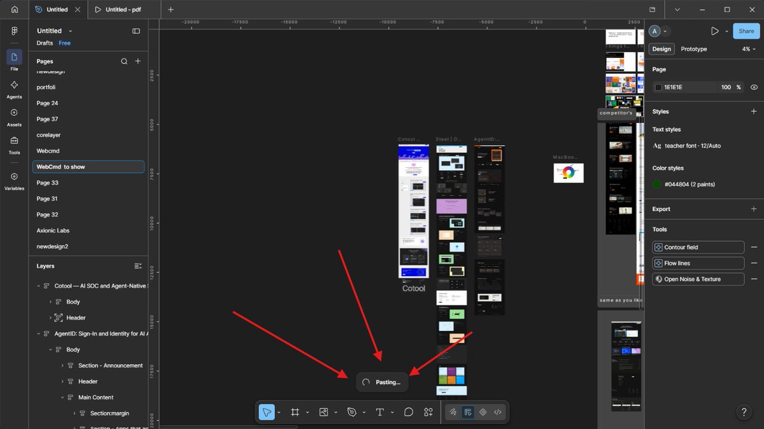Open the Actions and plugins tool

click(x=428, y=412)
